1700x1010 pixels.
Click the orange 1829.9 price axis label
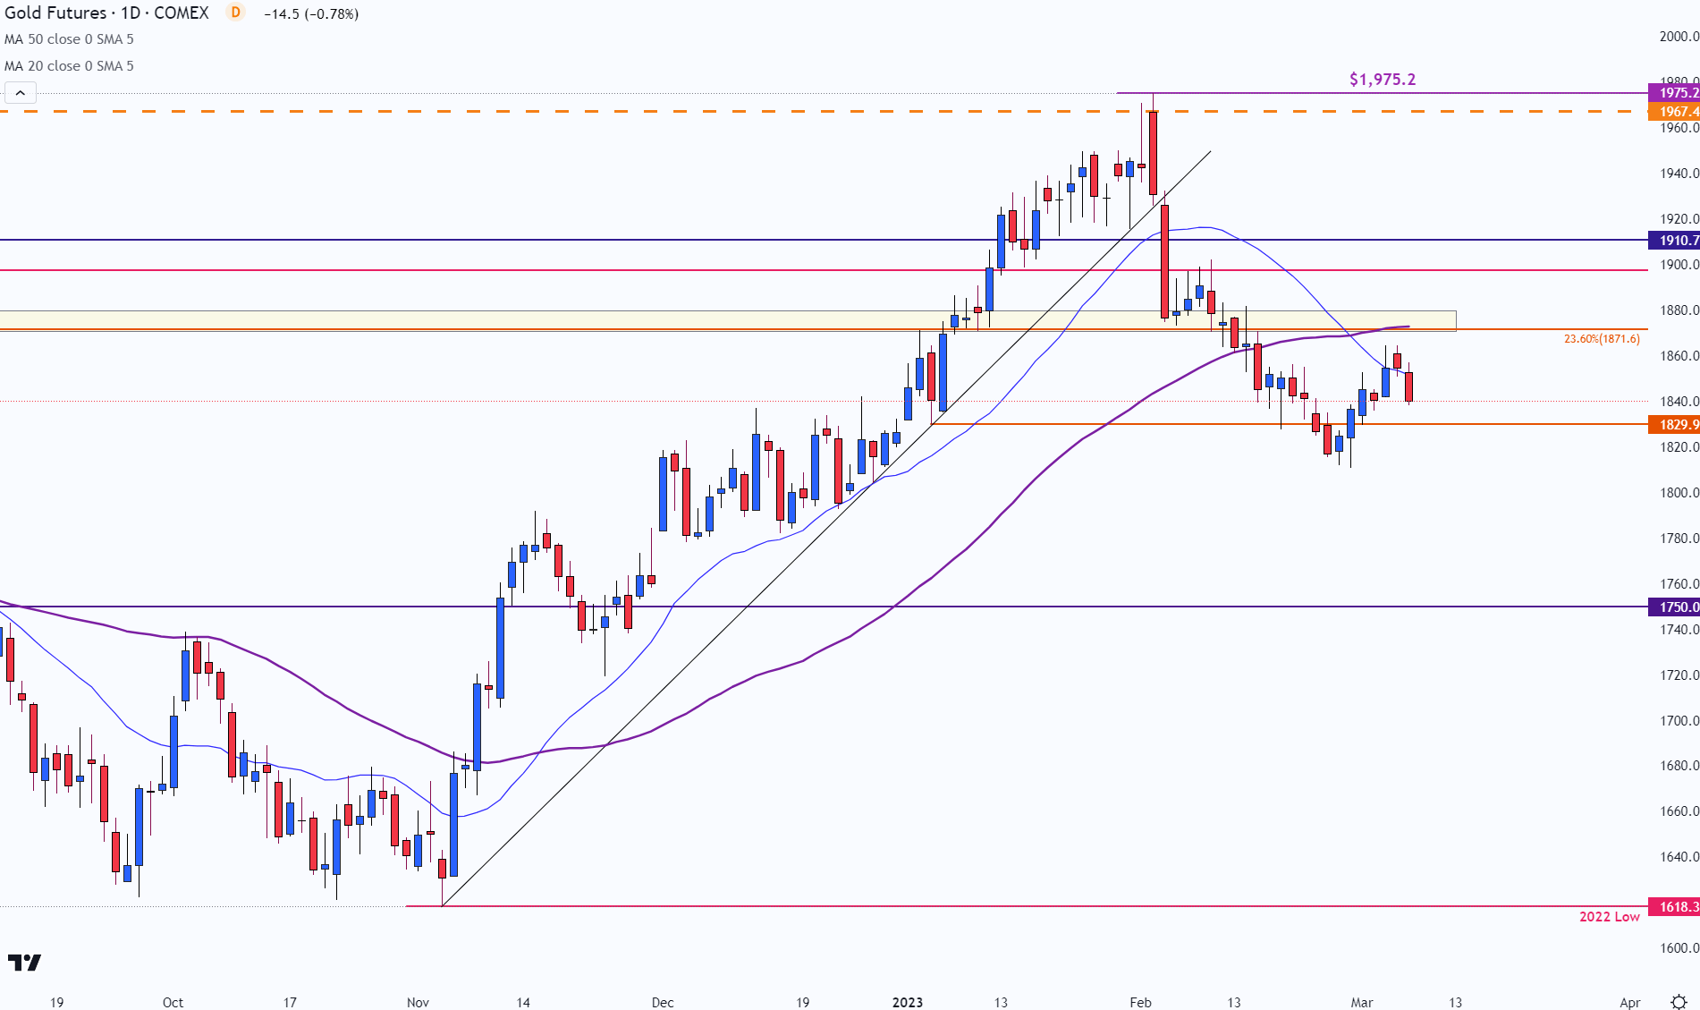[x=1674, y=425]
